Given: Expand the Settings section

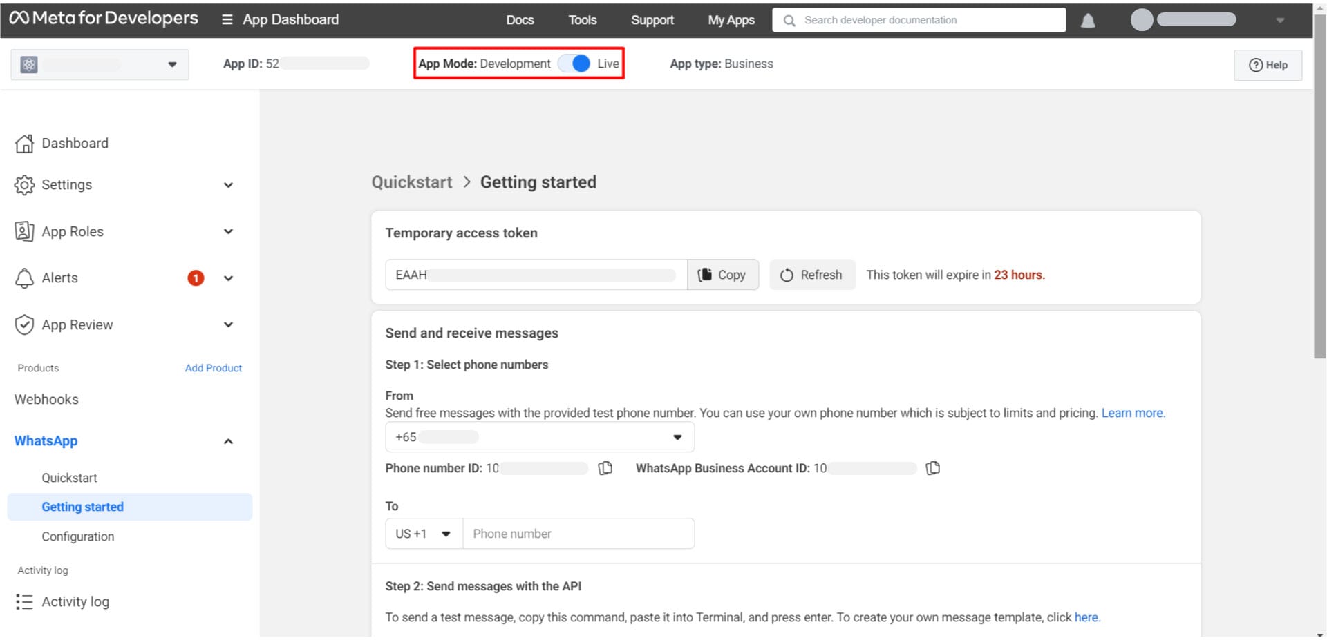Looking at the screenshot, I should 228,185.
